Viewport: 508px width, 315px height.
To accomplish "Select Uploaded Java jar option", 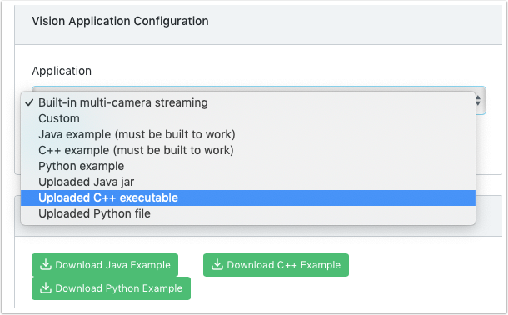I will coord(248,182).
